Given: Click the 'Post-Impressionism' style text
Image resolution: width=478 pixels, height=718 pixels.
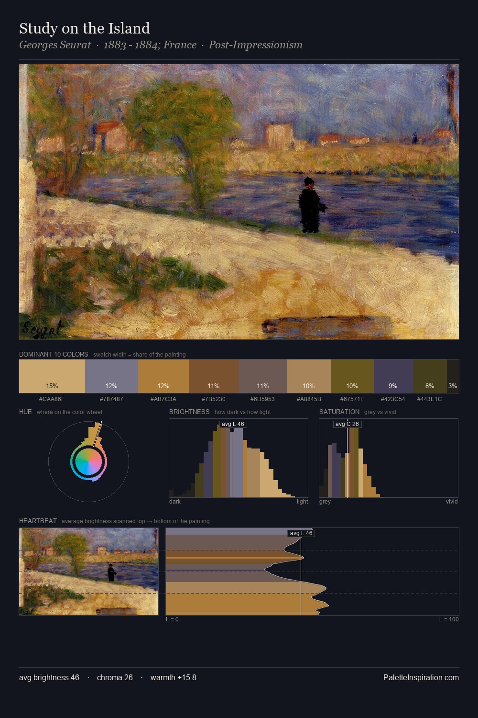Looking at the screenshot, I should 256,45.
